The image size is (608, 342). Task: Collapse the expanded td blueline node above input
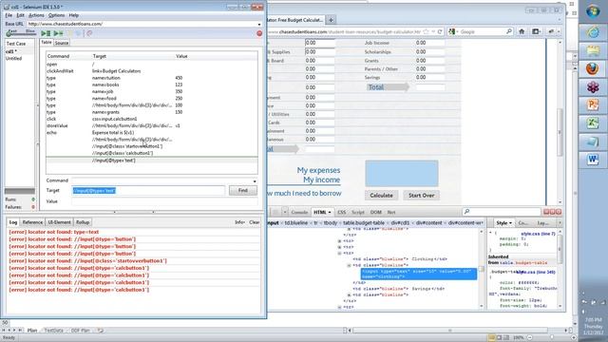click(349, 265)
